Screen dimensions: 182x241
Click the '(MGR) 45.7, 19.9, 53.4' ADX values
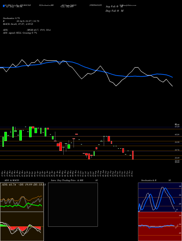[39, 30]
